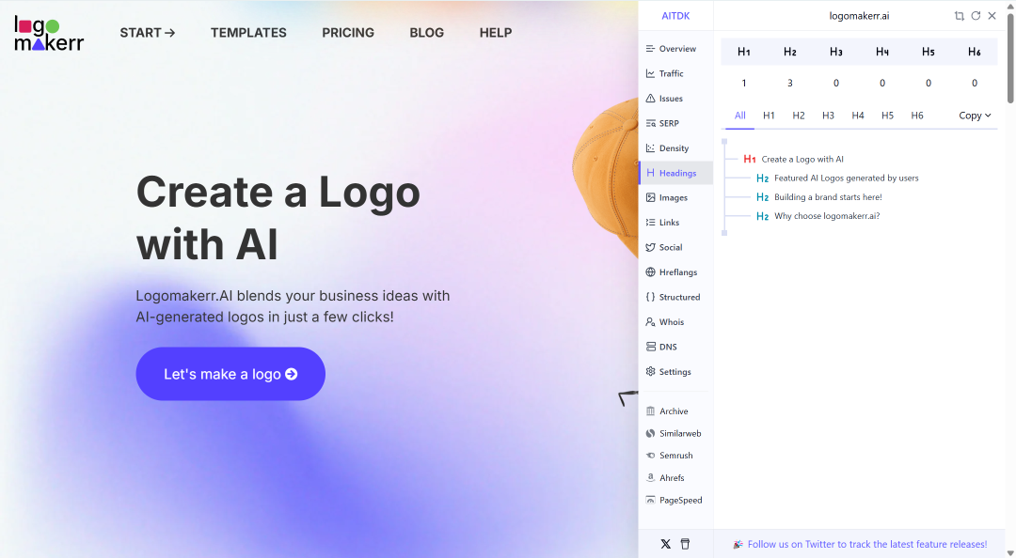The height and width of the screenshot is (558, 1016).
Task: Click the H6 column header in counts table
Action: 975,52
